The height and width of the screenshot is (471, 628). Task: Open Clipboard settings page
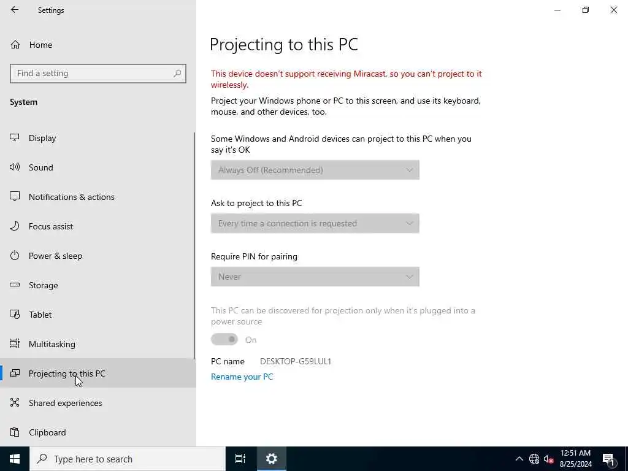[x=98, y=432]
